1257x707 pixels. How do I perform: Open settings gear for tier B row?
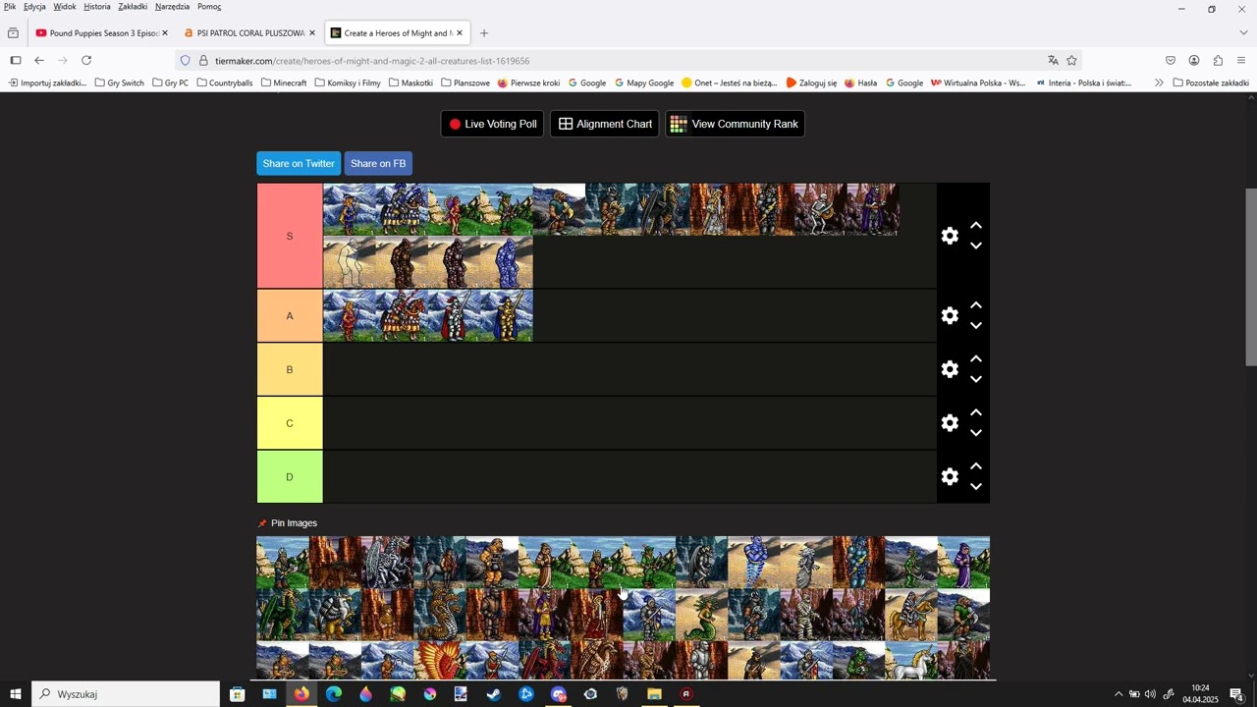pos(950,369)
